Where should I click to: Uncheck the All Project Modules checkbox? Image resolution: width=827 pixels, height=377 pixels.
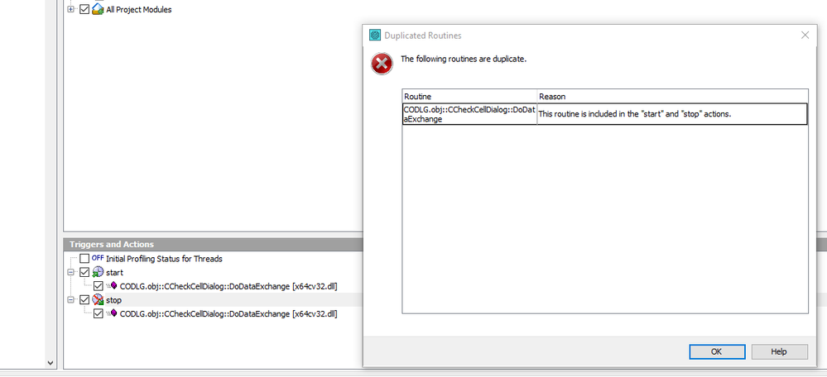click(84, 9)
